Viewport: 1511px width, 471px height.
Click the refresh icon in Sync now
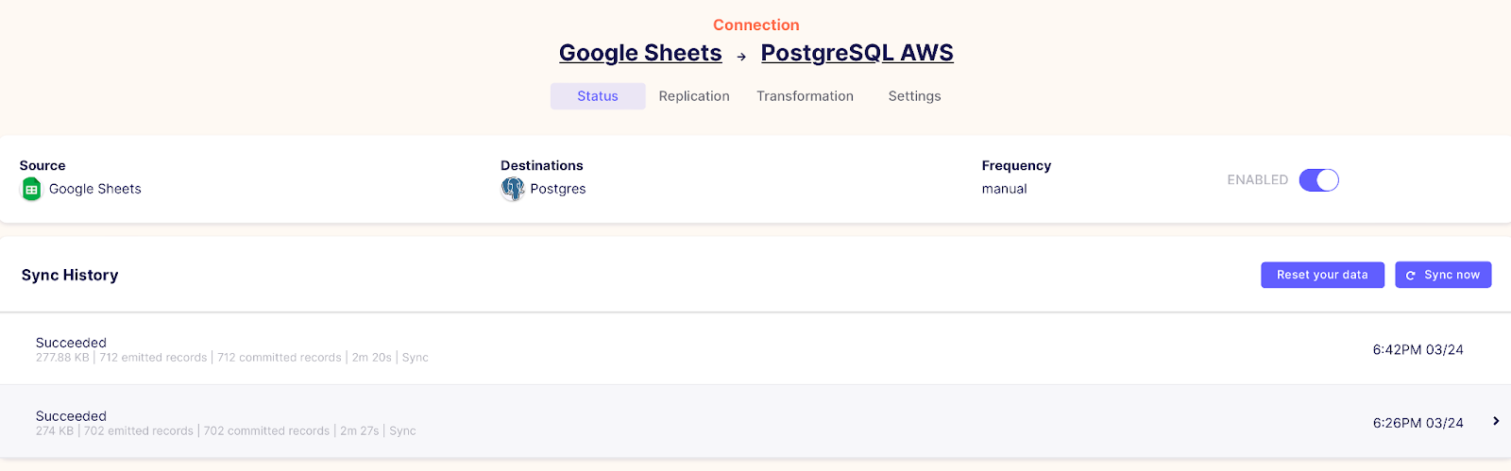point(1411,276)
